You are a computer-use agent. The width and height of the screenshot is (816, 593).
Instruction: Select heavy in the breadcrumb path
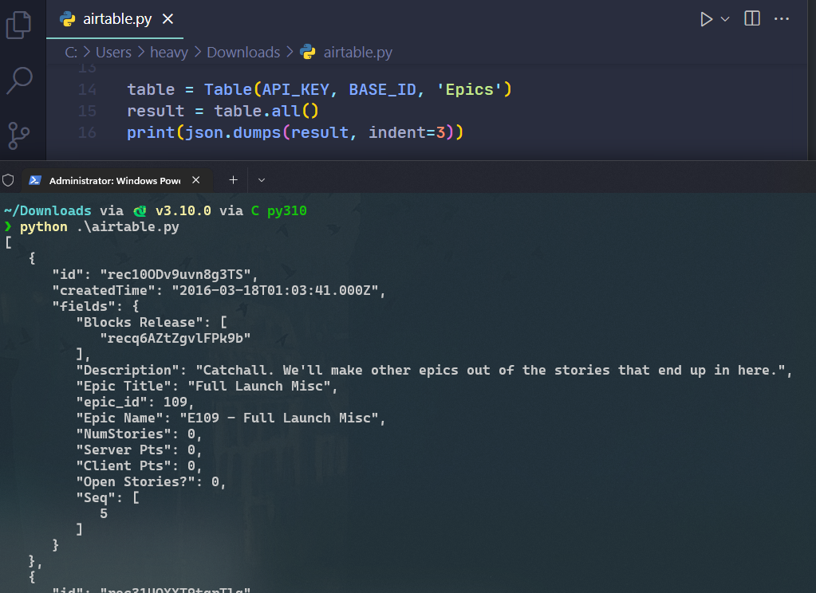(169, 51)
